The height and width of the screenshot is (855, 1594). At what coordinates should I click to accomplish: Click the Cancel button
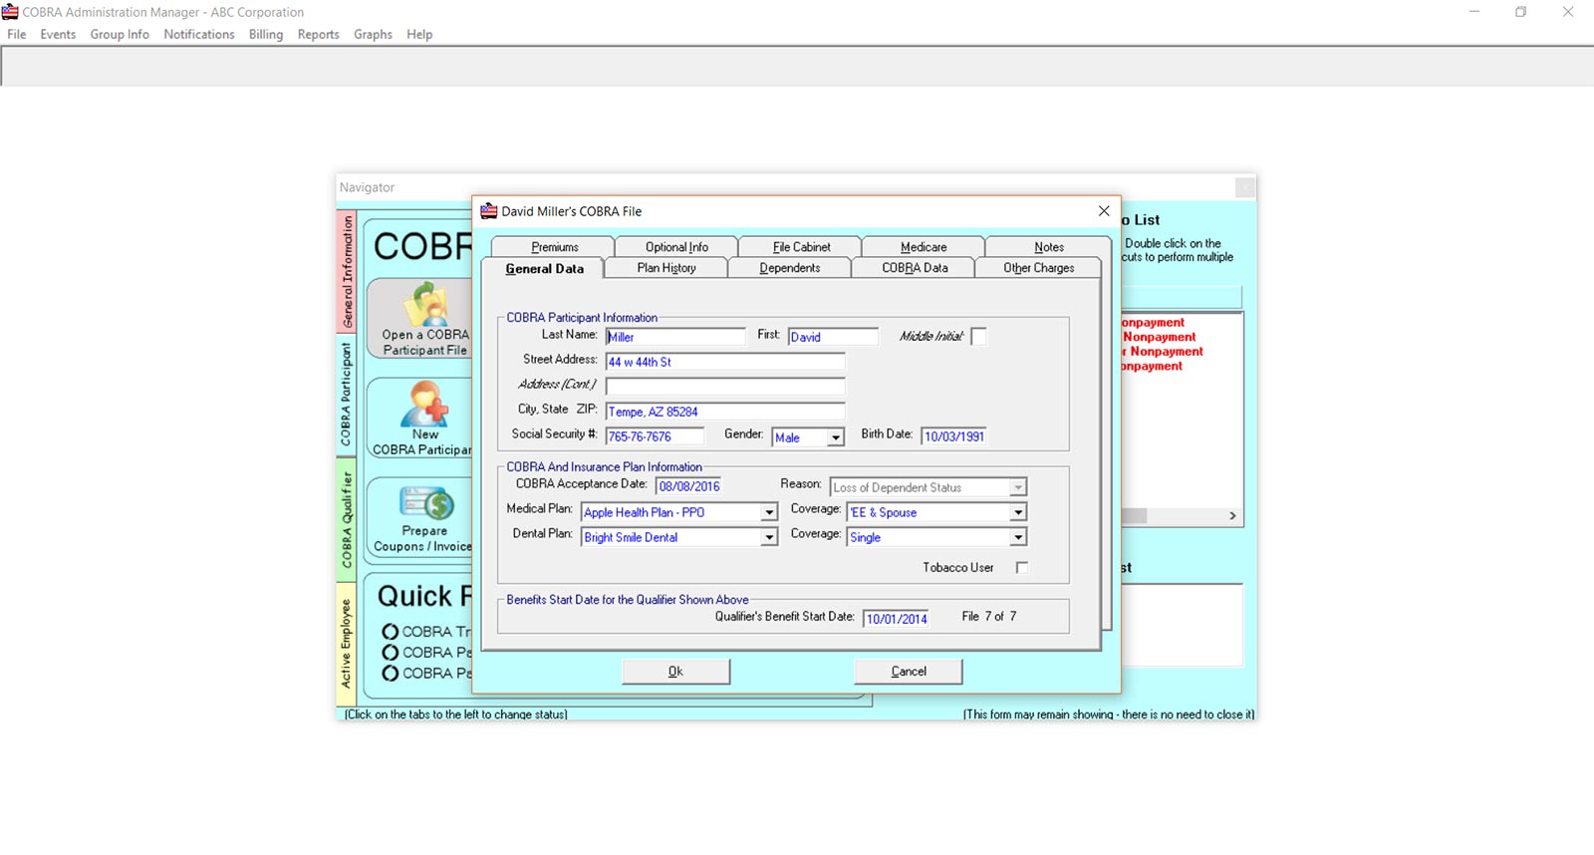coord(908,672)
